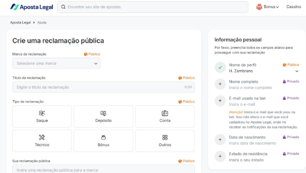
Task: Select the Depósito complaint type
Action: 103,117
